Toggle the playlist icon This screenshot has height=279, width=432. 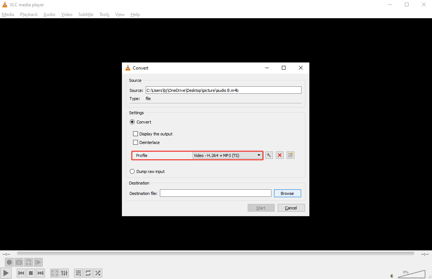tap(78, 273)
